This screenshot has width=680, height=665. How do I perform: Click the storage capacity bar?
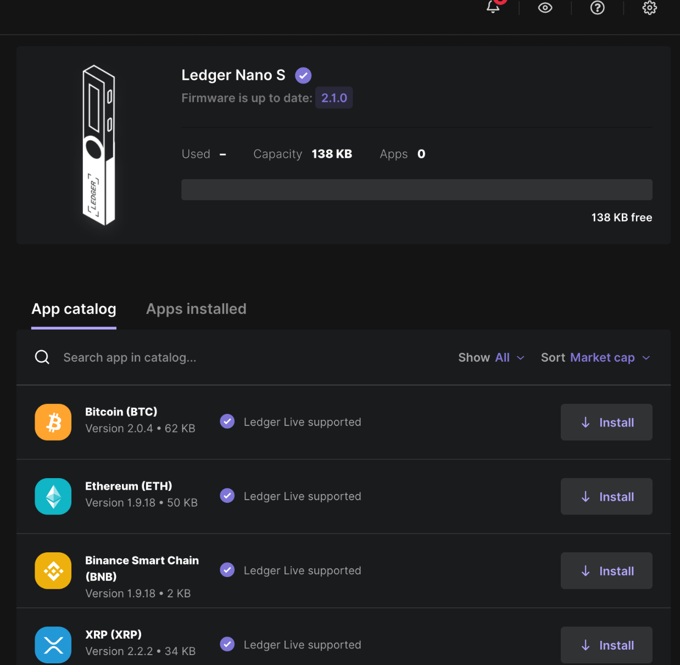[417, 190]
